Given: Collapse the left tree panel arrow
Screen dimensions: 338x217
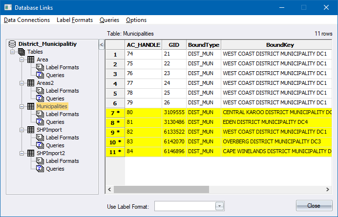Looking at the screenshot, I should click(102, 45).
